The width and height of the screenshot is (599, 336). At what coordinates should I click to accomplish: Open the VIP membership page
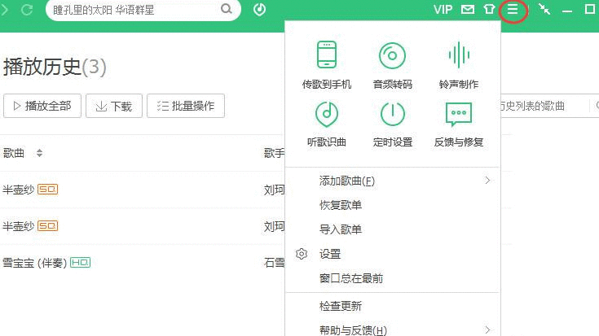pos(443,9)
